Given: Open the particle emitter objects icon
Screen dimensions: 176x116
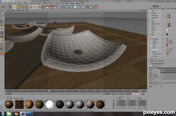Looking at the screenshot, I should 83,7.
